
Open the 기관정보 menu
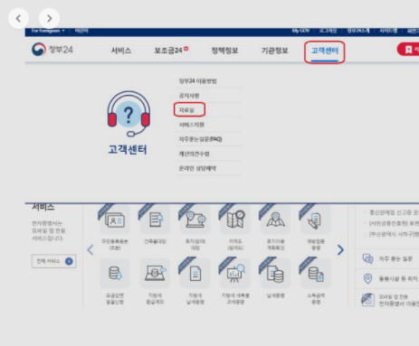point(274,51)
